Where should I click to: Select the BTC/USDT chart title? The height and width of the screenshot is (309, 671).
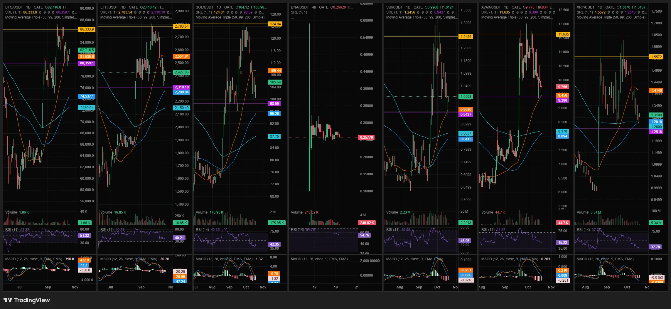24,7
